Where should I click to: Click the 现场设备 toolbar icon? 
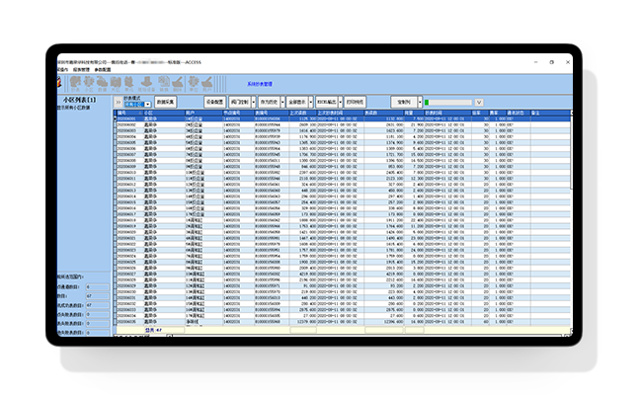pos(146,84)
